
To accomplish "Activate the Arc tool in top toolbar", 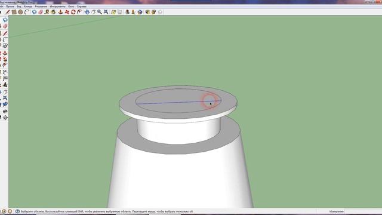I will click(27, 12).
